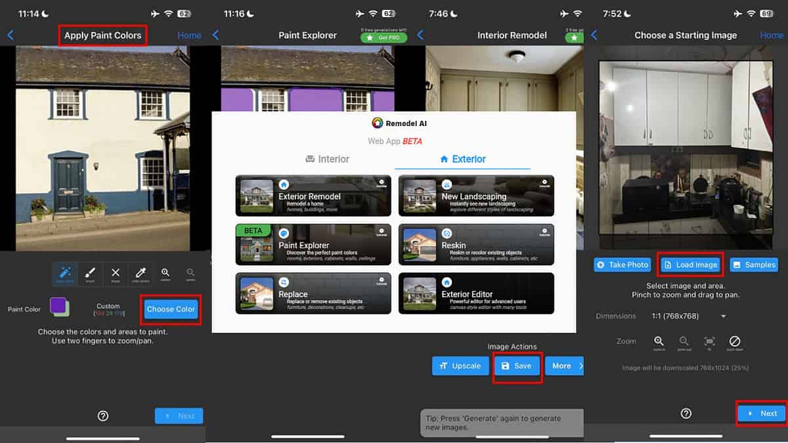This screenshot has width=788, height=443.
Task: Select the erase X tool
Action: click(116, 274)
